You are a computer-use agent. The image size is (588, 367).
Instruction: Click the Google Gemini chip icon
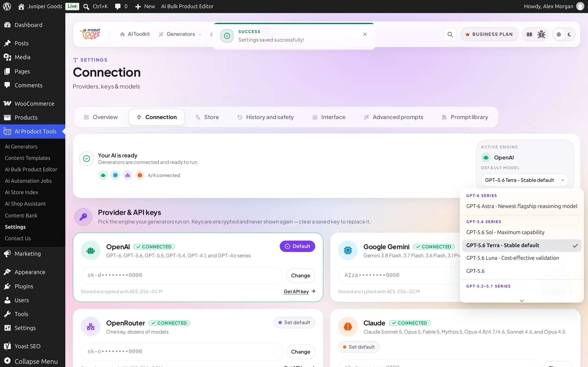348,250
